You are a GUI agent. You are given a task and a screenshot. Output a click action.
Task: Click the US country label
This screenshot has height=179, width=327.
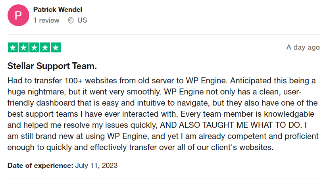tap(82, 20)
